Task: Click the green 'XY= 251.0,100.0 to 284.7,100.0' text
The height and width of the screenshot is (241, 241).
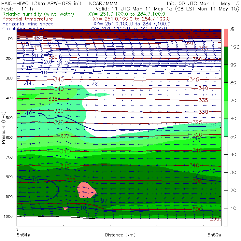Action: 127,14
